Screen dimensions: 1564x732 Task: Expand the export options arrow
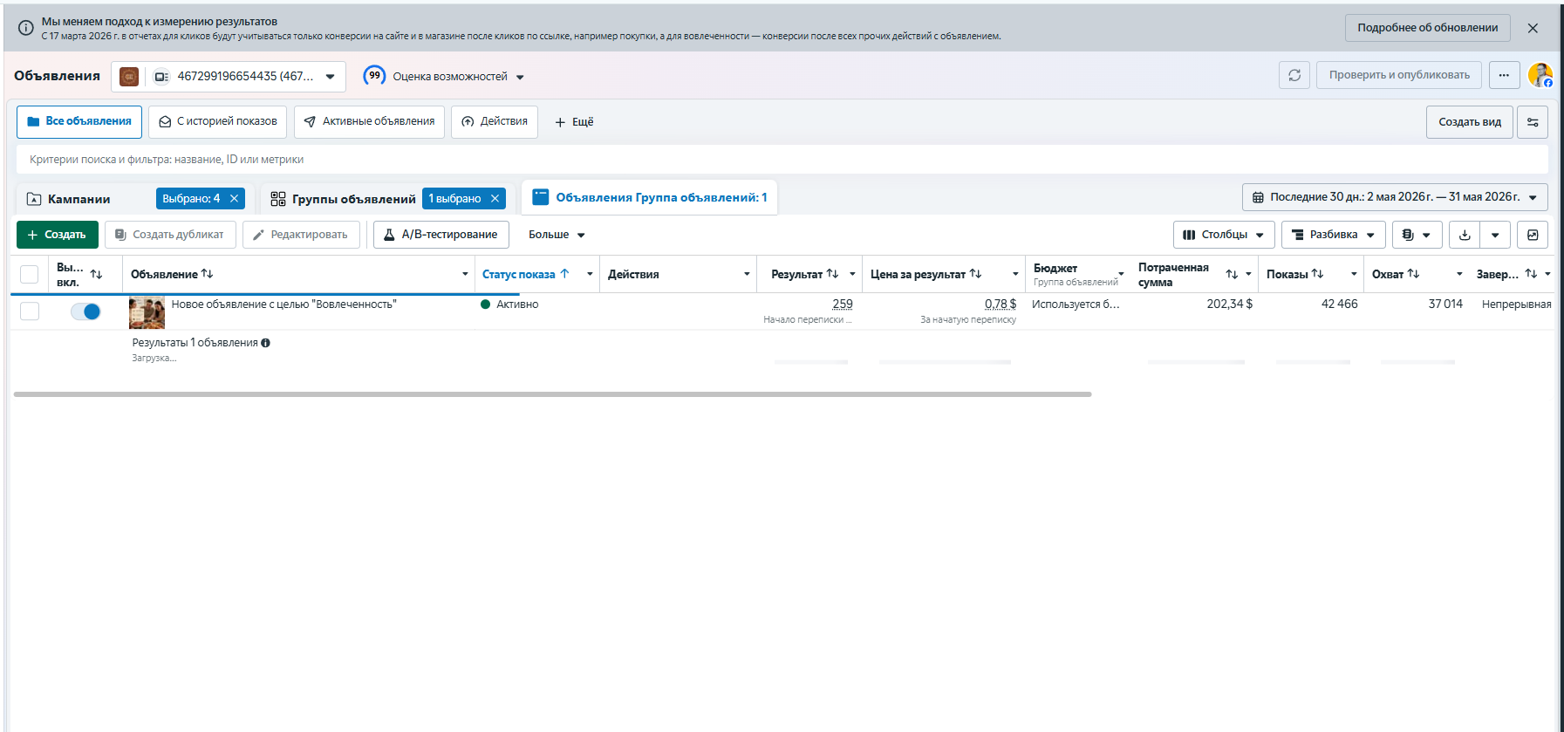click(x=1495, y=235)
